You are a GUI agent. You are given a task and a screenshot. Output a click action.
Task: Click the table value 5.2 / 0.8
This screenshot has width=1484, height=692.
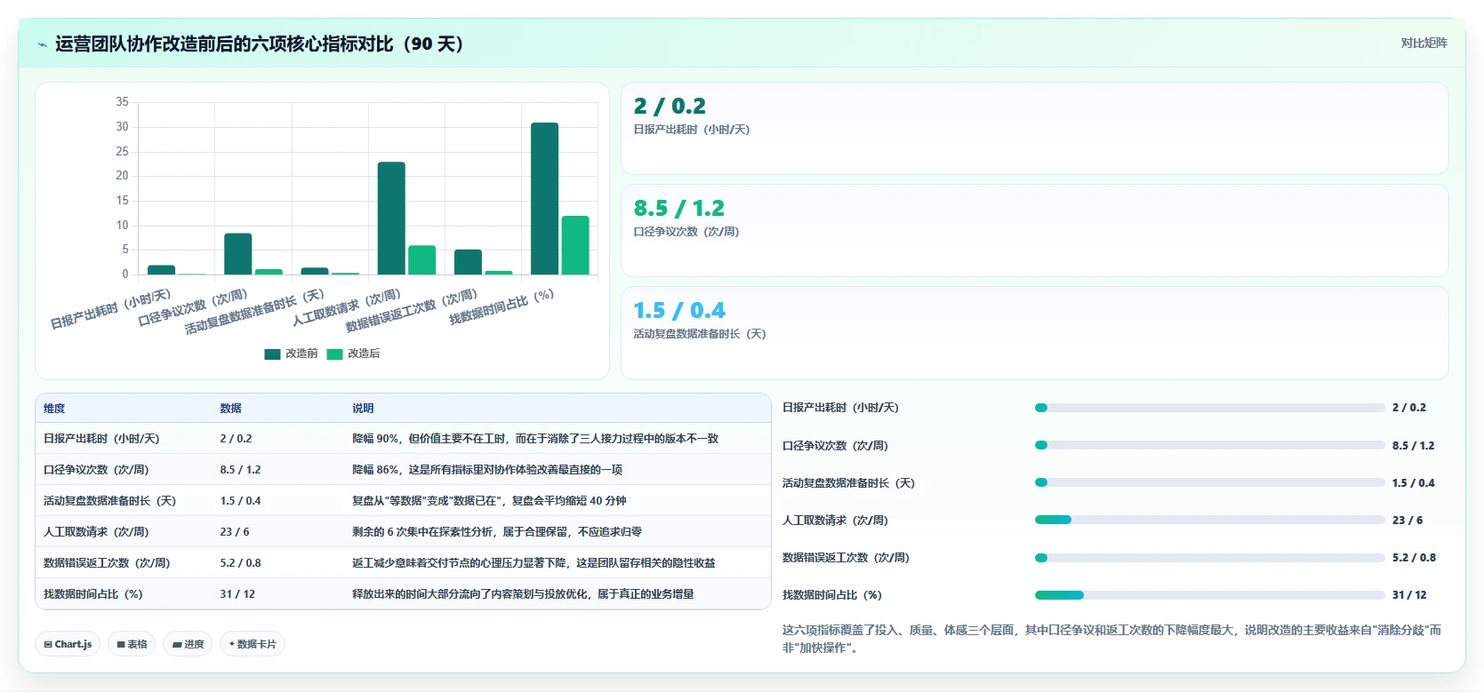[240, 563]
